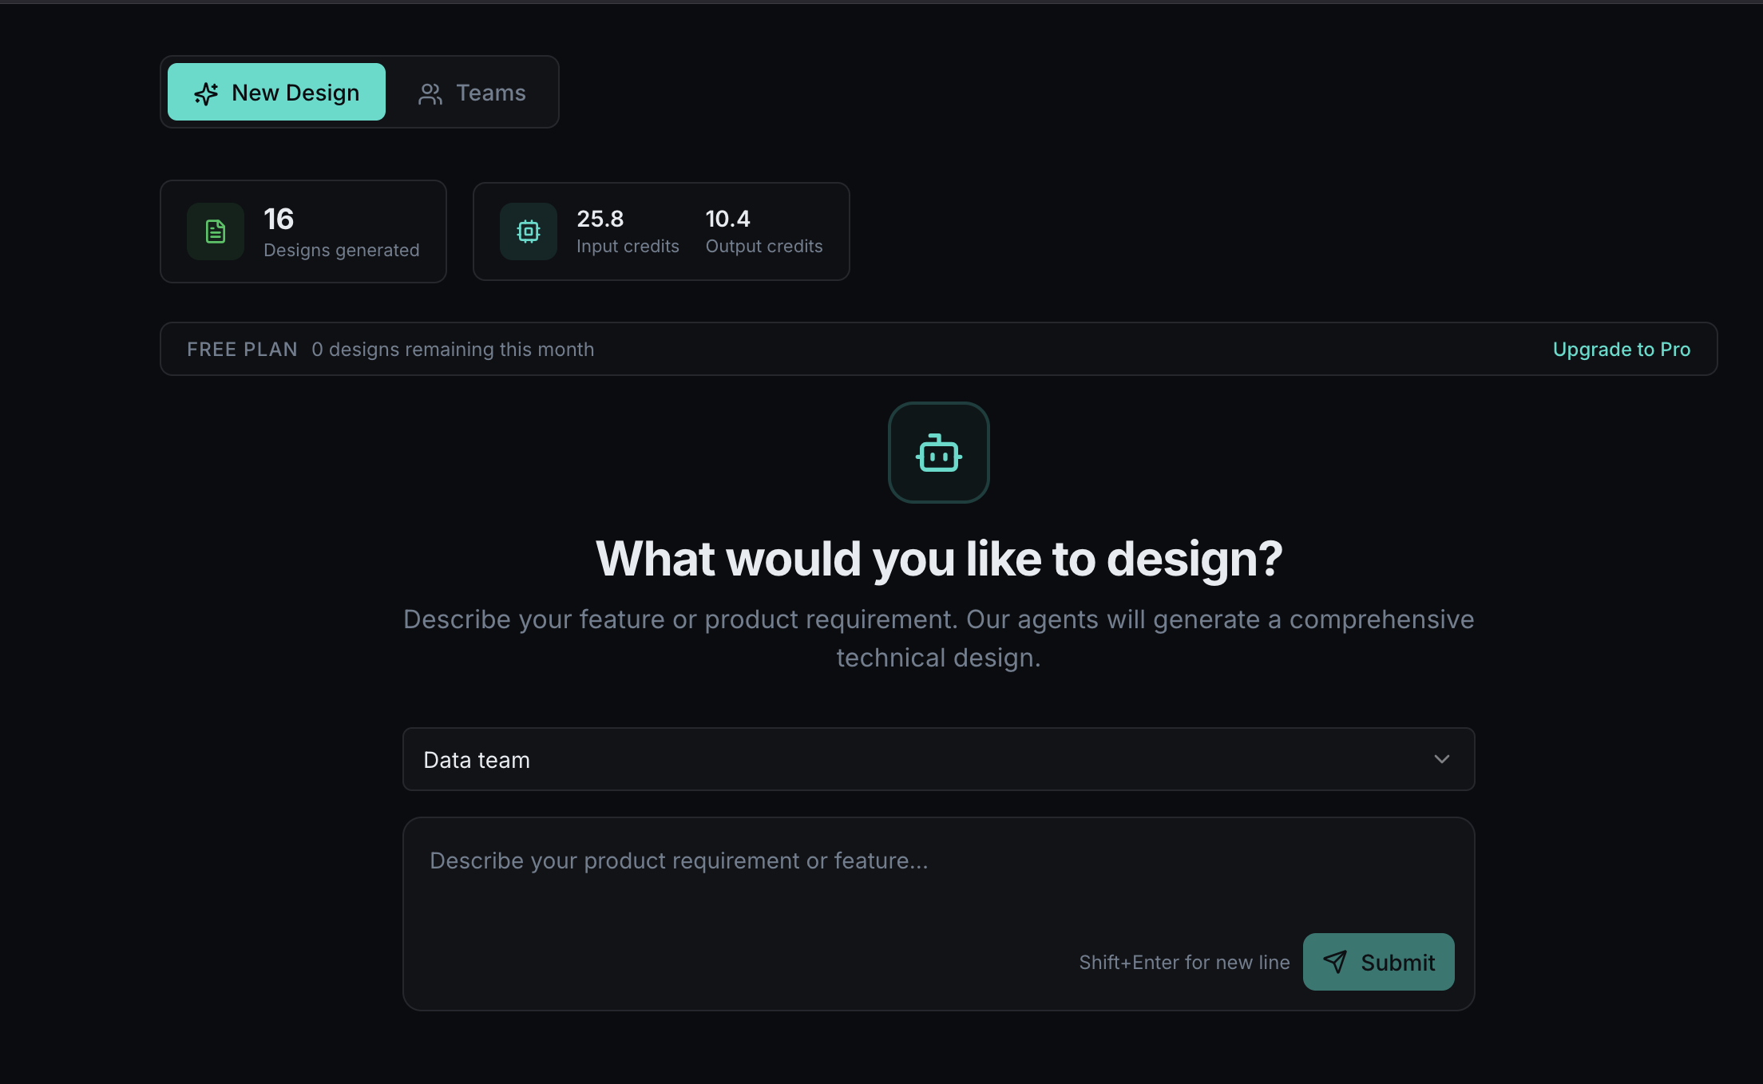Click the chip icon in the credits card
The image size is (1763, 1084).
pyautogui.click(x=529, y=231)
